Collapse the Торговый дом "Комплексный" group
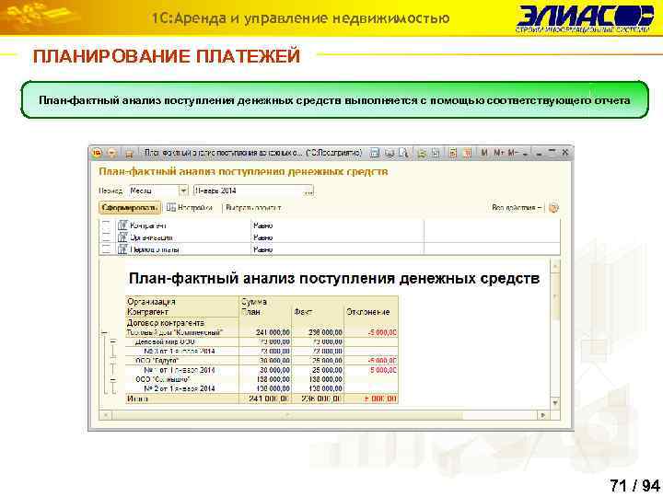The width and height of the screenshot is (663, 497). pos(104,333)
